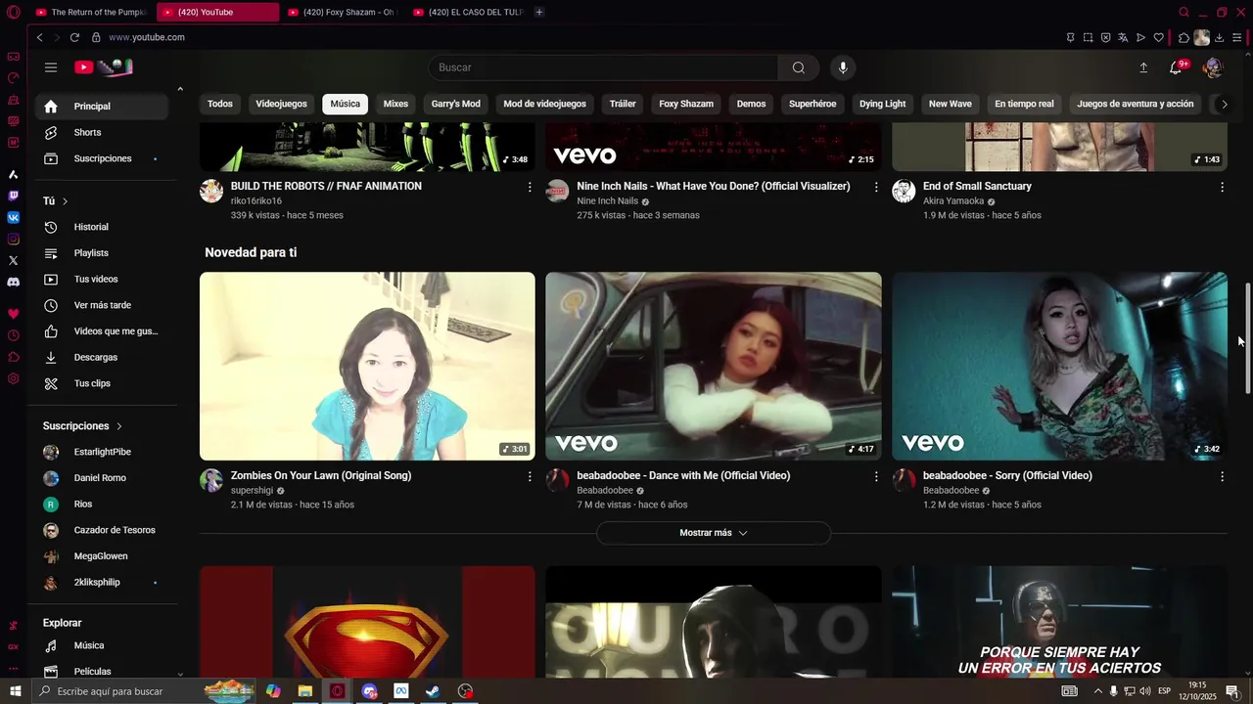Focus the YouTube Buscar search field
This screenshot has width=1253, height=704.
603,67
